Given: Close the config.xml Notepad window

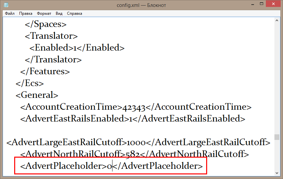Looking at the screenshot, I should 273,4.
